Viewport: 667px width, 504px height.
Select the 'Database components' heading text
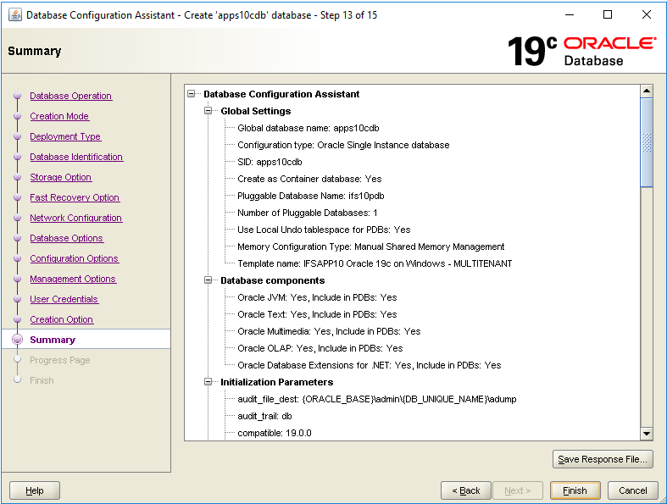[x=272, y=280]
